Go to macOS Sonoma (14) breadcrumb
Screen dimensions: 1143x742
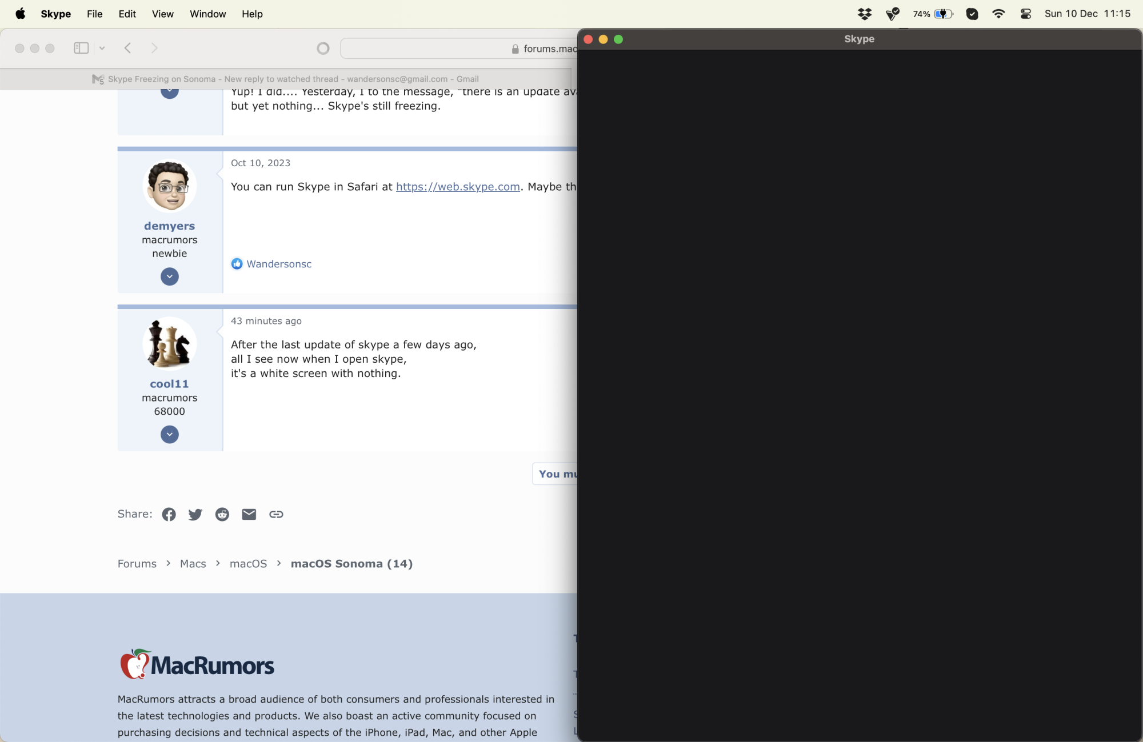(351, 564)
